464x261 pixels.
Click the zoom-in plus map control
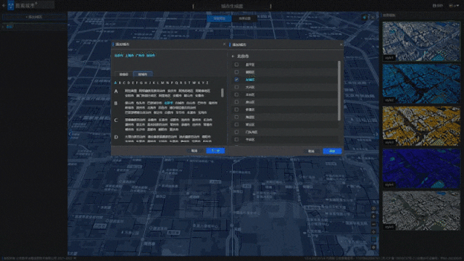pyautogui.click(x=373, y=217)
